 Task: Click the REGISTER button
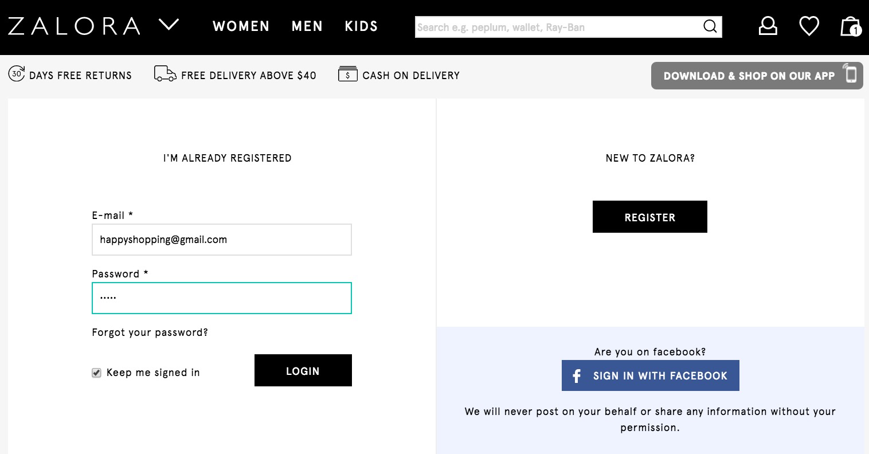pos(649,217)
